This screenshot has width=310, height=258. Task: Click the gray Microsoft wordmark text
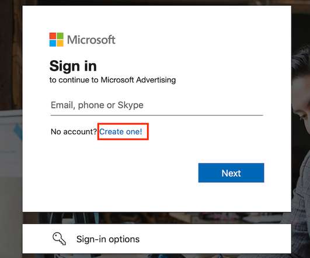[91, 40]
